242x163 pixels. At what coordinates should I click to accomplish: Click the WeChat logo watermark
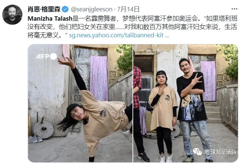tap(197, 152)
